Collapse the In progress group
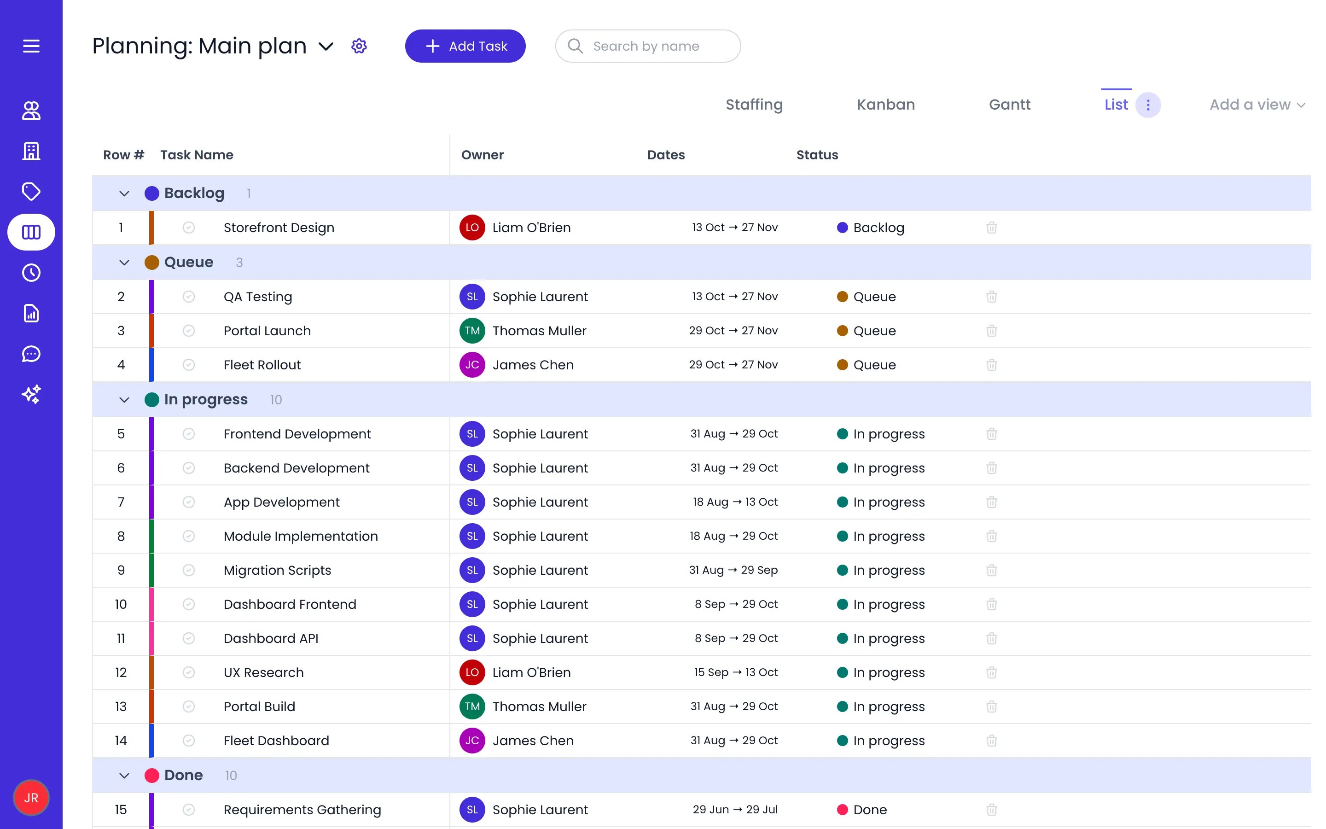This screenshot has width=1326, height=829. point(124,400)
